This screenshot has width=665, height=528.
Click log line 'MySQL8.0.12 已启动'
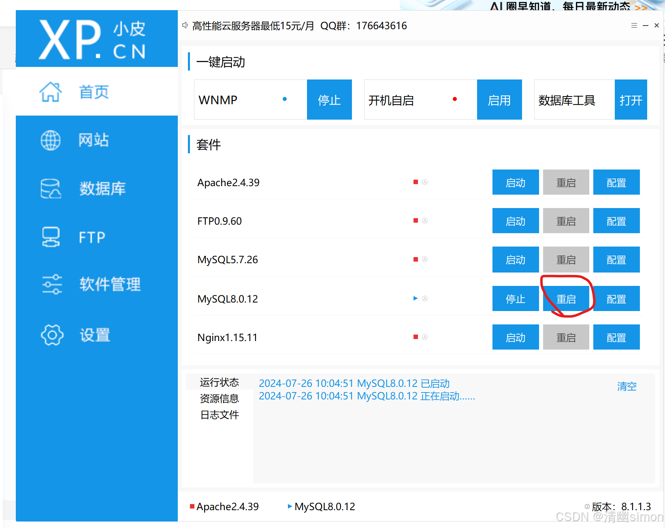click(354, 383)
